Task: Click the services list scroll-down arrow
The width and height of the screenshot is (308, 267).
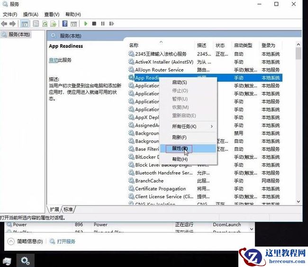Action: [299, 202]
